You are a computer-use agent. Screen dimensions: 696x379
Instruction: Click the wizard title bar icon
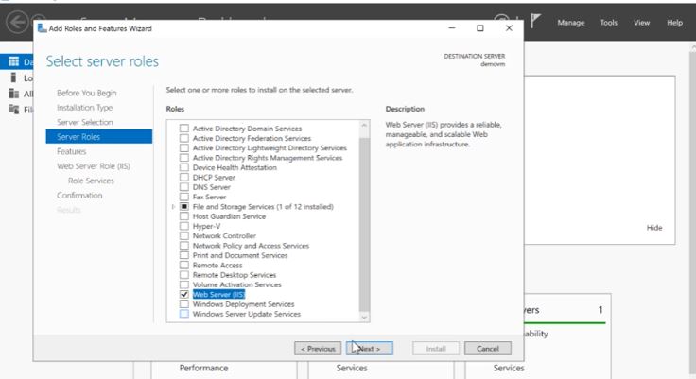43,28
